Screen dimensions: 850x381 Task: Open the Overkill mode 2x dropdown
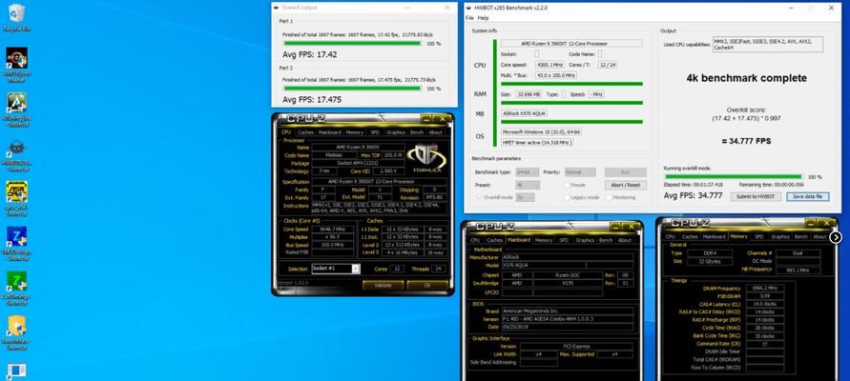coord(525,197)
